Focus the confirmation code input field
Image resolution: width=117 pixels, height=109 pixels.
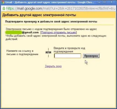(68, 56)
